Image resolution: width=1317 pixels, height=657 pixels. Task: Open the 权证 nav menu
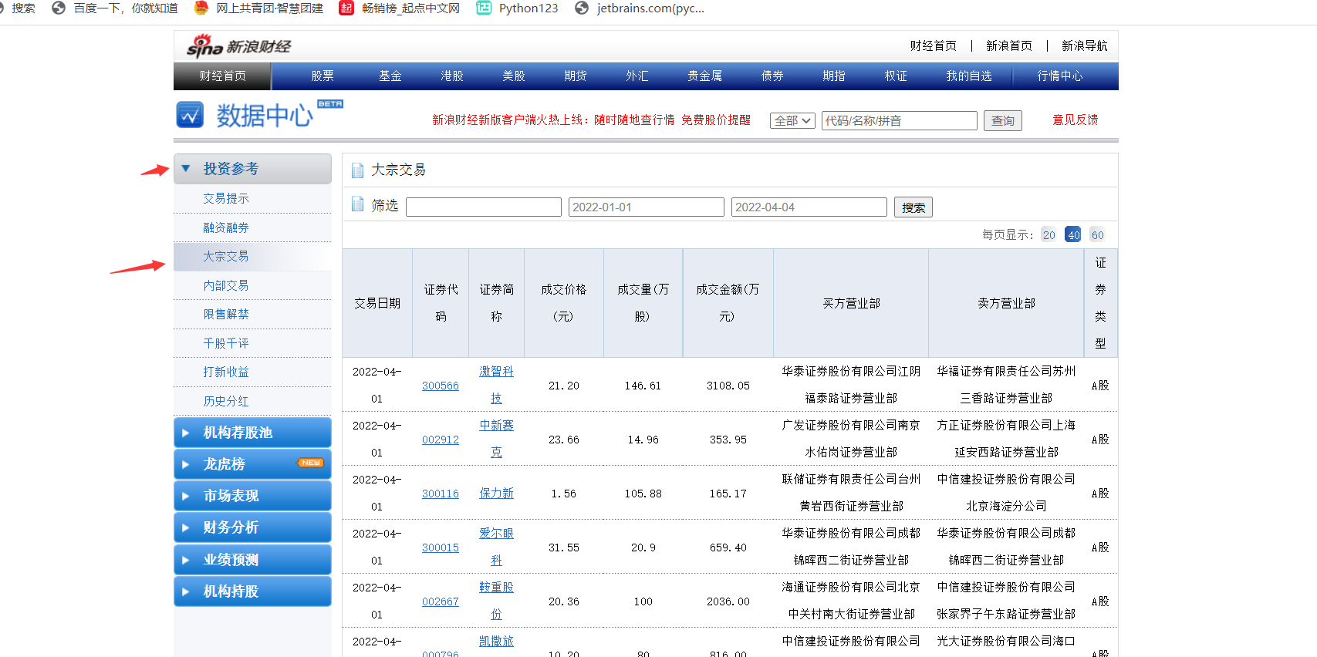pos(896,76)
